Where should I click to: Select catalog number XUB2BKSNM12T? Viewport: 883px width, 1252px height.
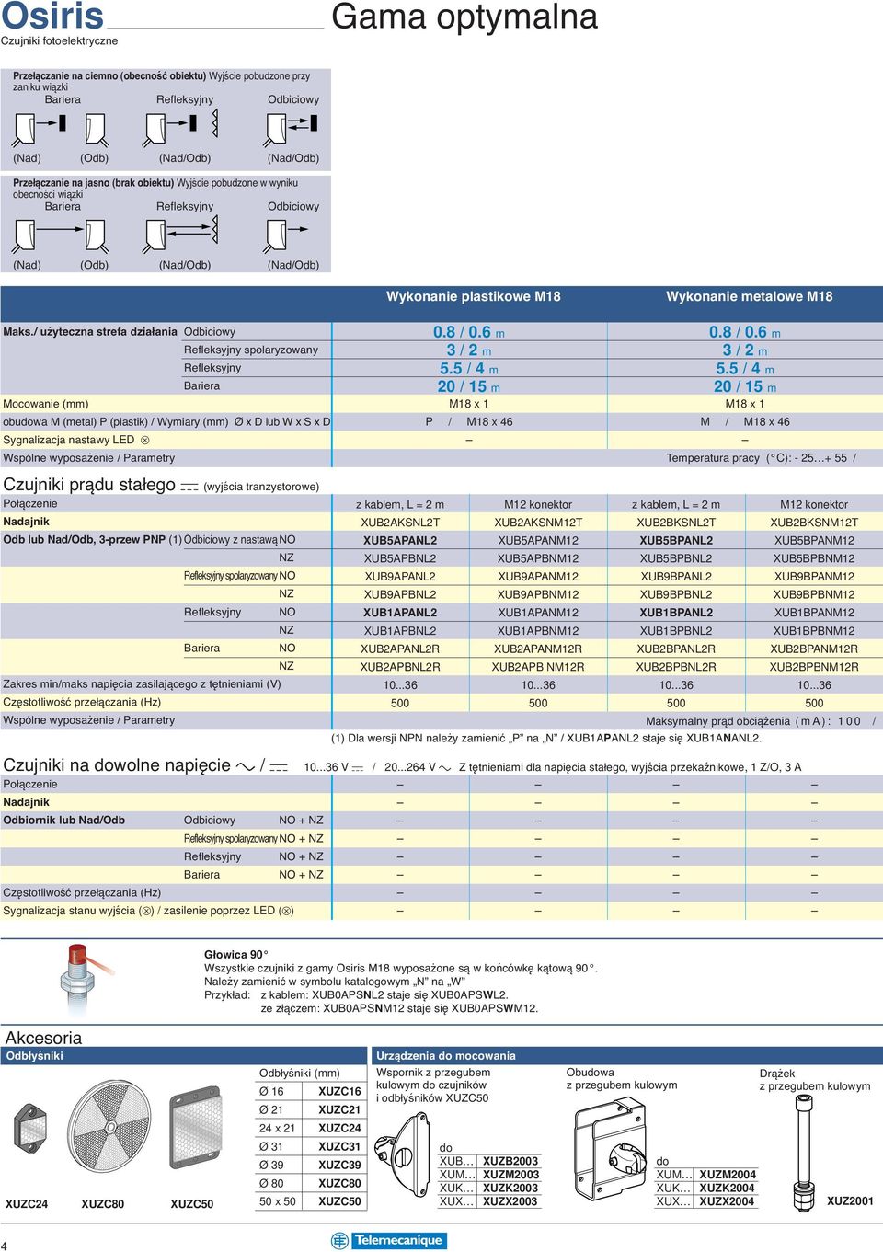tap(814, 523)
